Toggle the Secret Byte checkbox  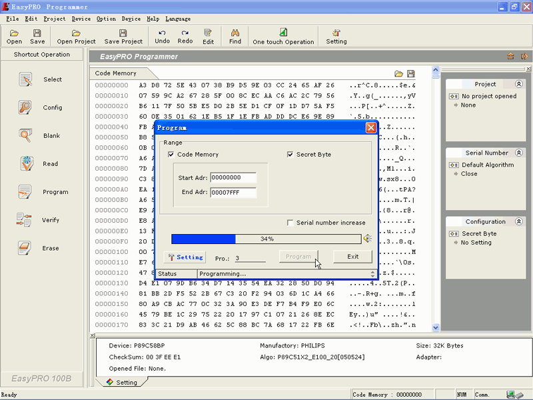[290, 155]
